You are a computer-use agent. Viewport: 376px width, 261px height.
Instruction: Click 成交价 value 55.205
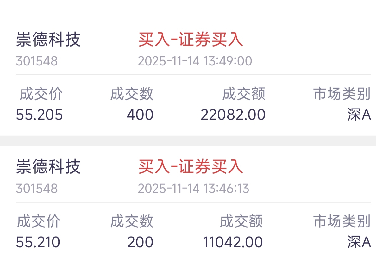pos(39,115)
